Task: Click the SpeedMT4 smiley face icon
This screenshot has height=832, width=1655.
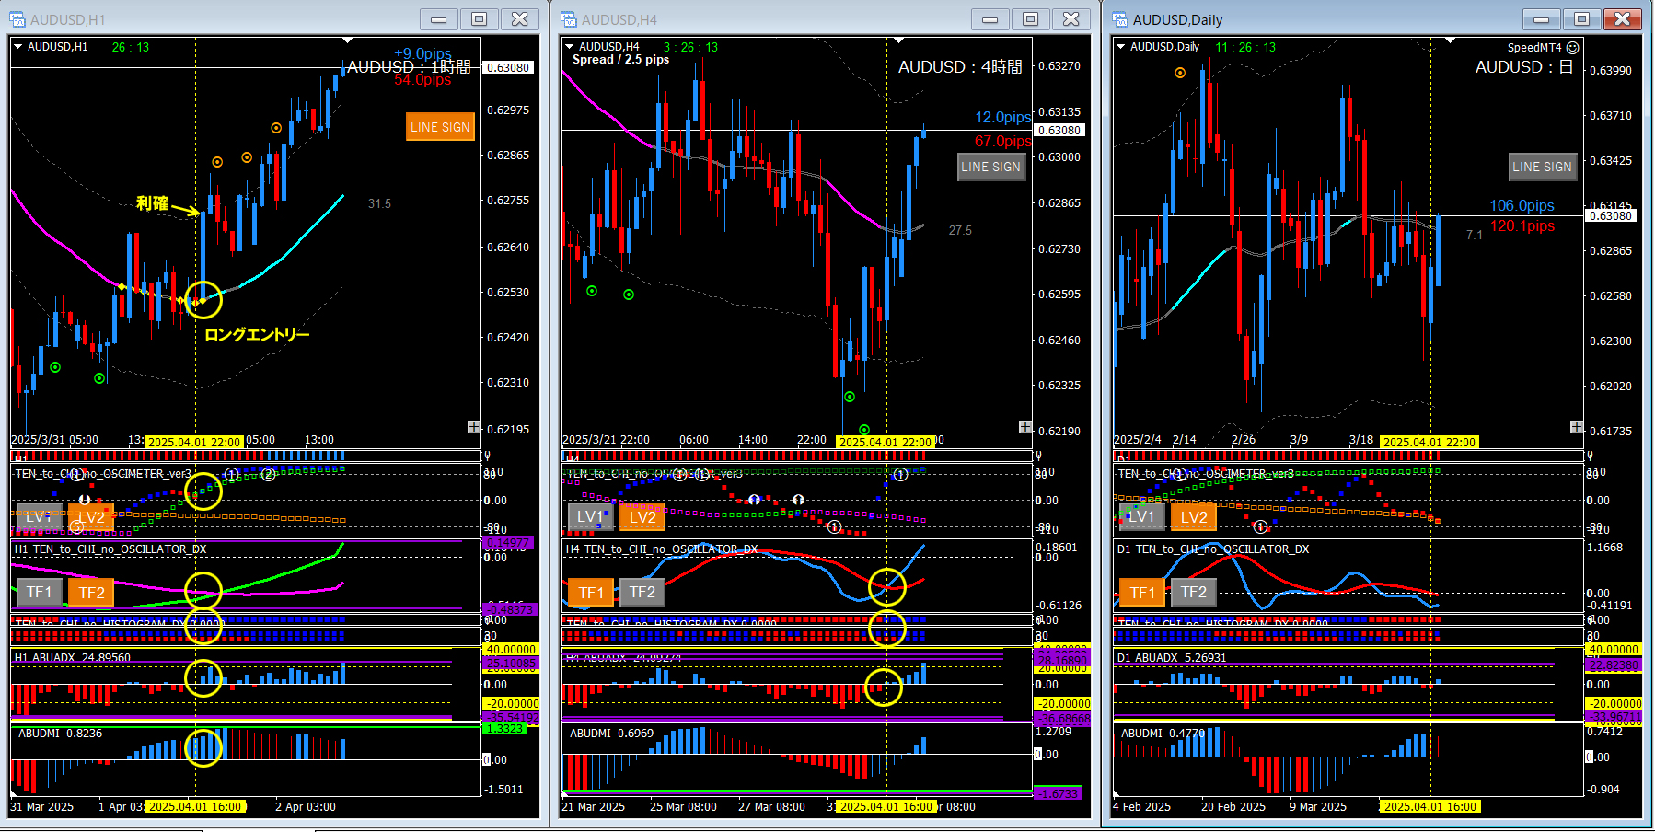Action: (1573, 48)
